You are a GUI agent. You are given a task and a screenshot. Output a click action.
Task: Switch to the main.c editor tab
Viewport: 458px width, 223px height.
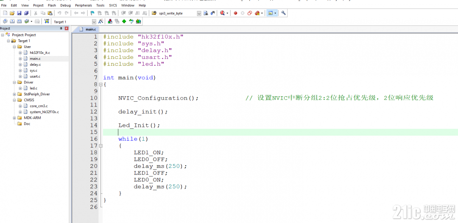(x=88, y=30)
